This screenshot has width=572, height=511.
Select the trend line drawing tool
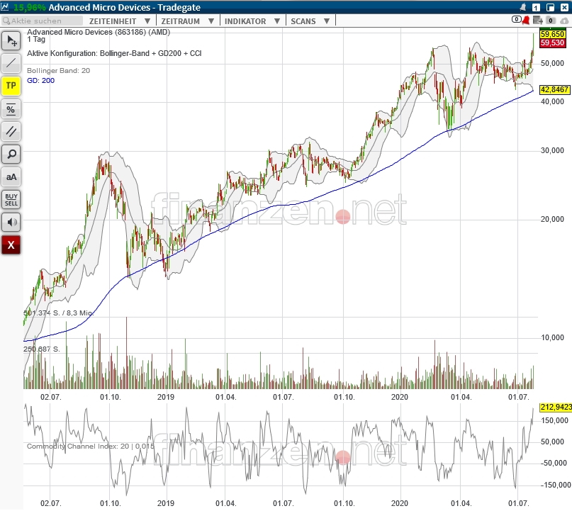[11, 63]
